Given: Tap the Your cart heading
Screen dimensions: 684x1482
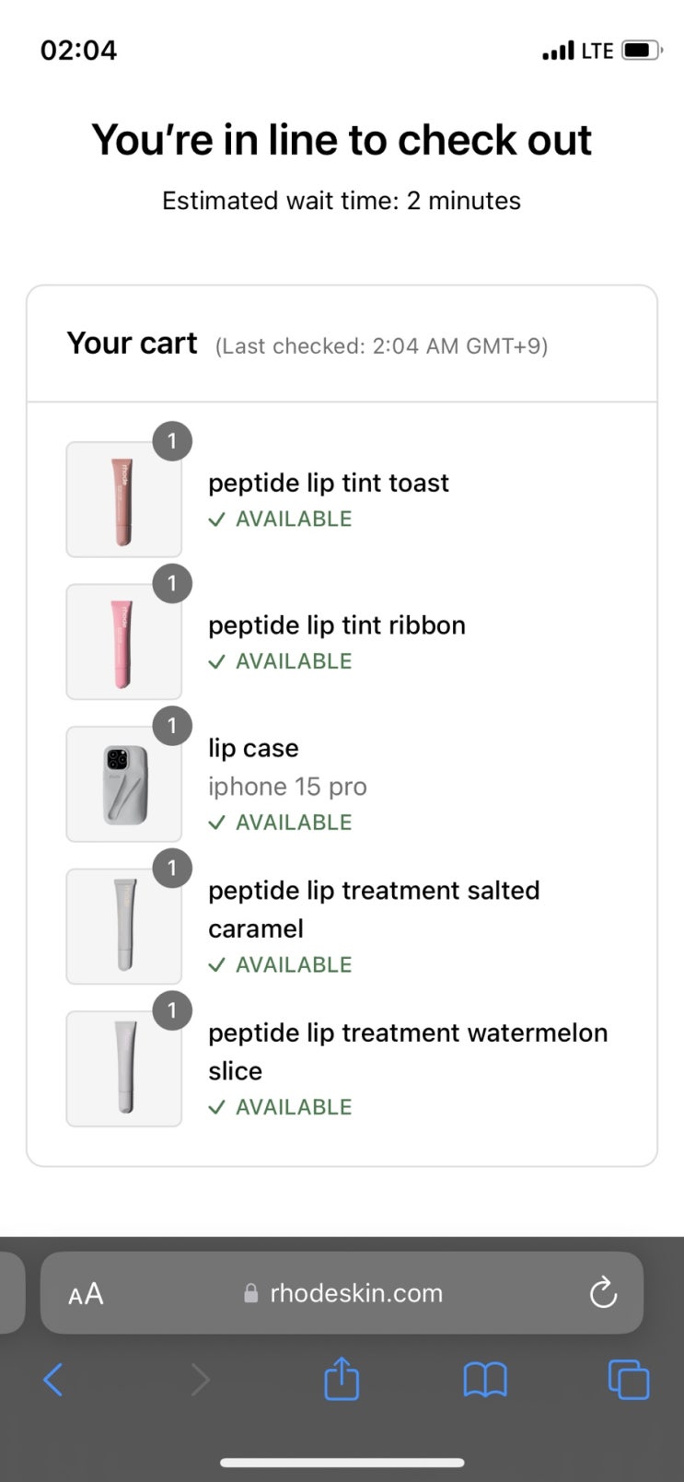Looking at the screenshot, I should [x=132, y=344].
